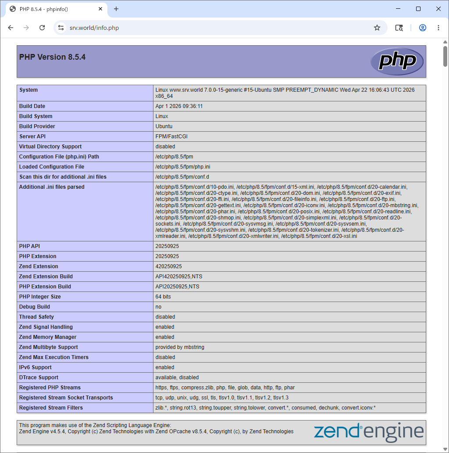
Task: Select the PHP 8.5.4 - phpinfo() tab
Action: point(57,9)
